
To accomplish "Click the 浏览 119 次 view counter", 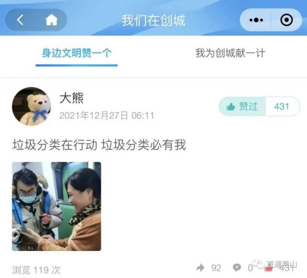I will [x=36, y=270].
